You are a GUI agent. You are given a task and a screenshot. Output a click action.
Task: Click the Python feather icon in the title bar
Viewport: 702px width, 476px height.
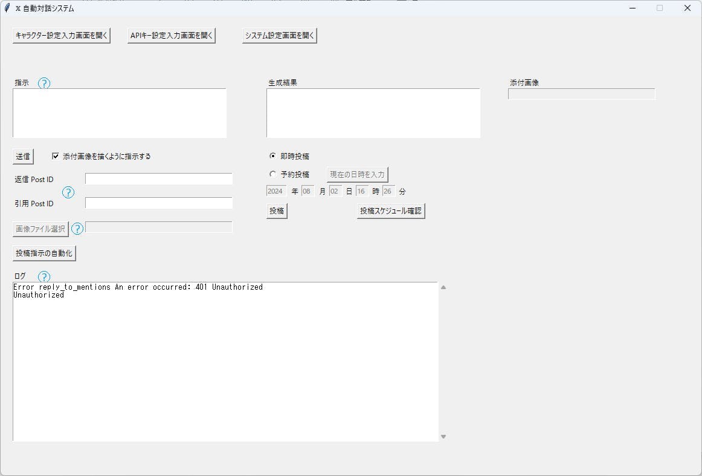(7, 8)
